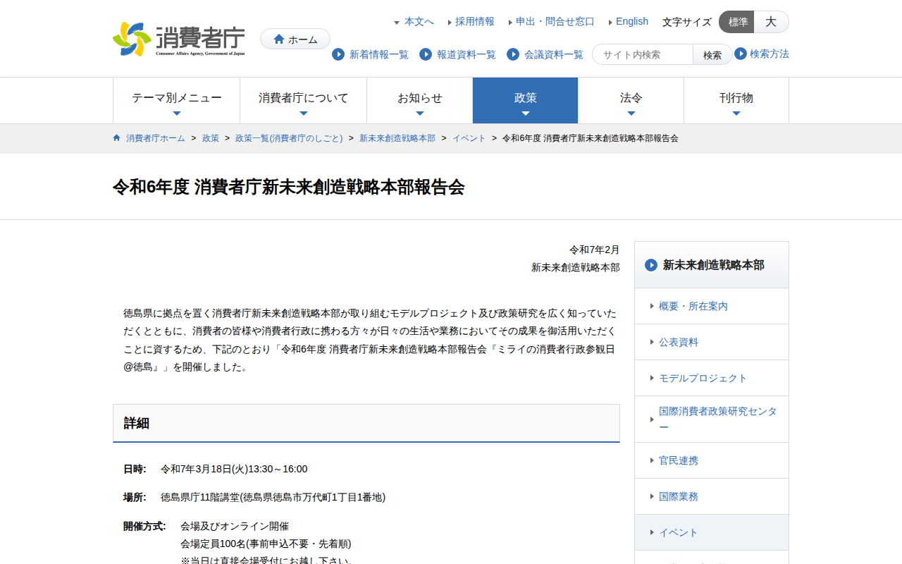Screen dimensions: 902x564
Task: Click the 検索方法 circle arrow icon
Action: pyautogui.click(x=741, y=54)
